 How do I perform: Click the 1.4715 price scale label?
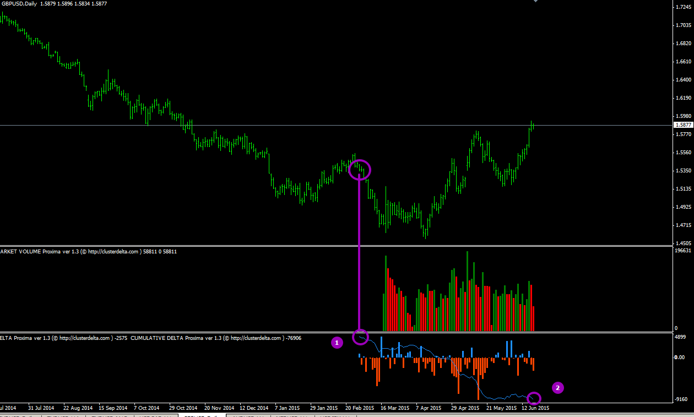point(683,225)
